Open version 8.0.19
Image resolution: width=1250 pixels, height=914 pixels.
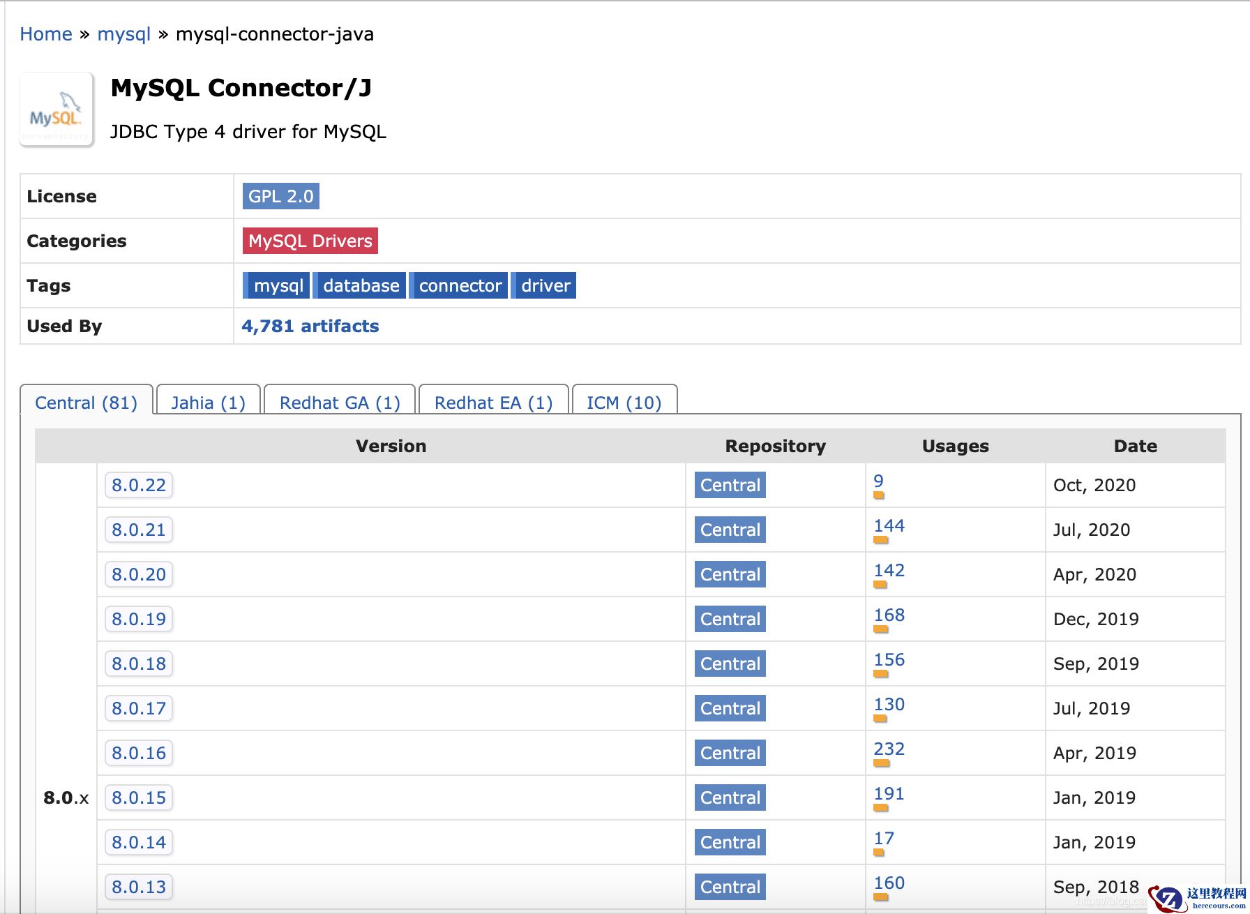pyautogui.click(x=139, y=619)
